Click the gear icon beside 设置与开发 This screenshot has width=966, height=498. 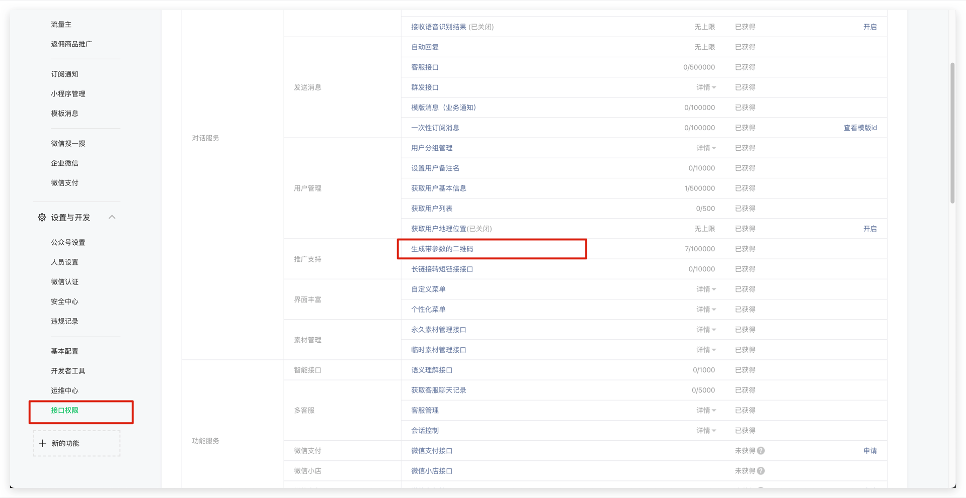click(42, 218)
